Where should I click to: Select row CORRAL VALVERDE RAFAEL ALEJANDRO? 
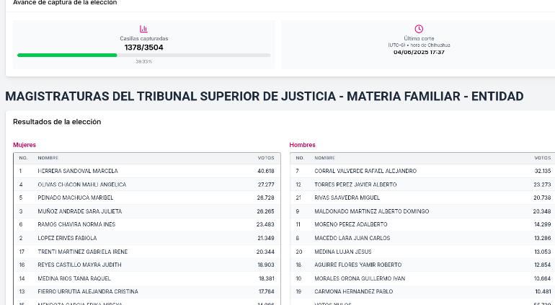[x=422, y=171]
